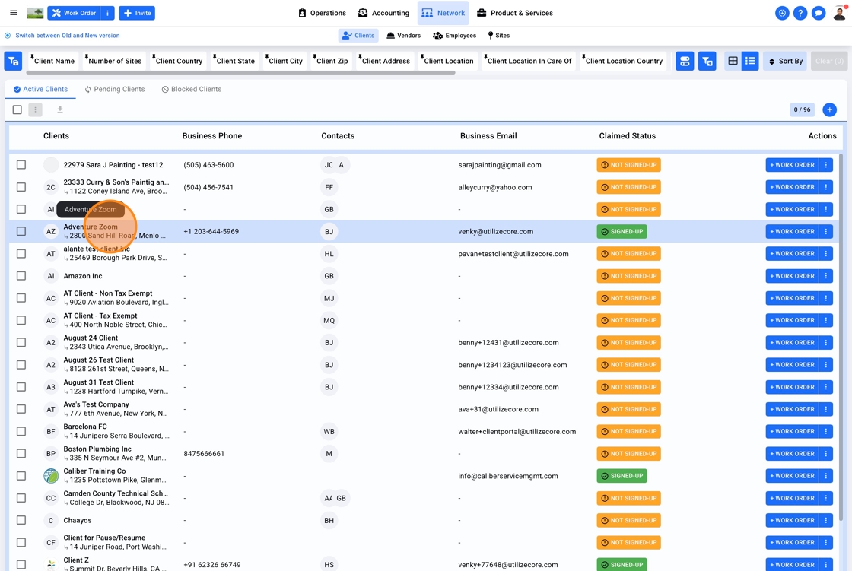Open the hamburger main menu
852x571 pixels.
point(14,13)
